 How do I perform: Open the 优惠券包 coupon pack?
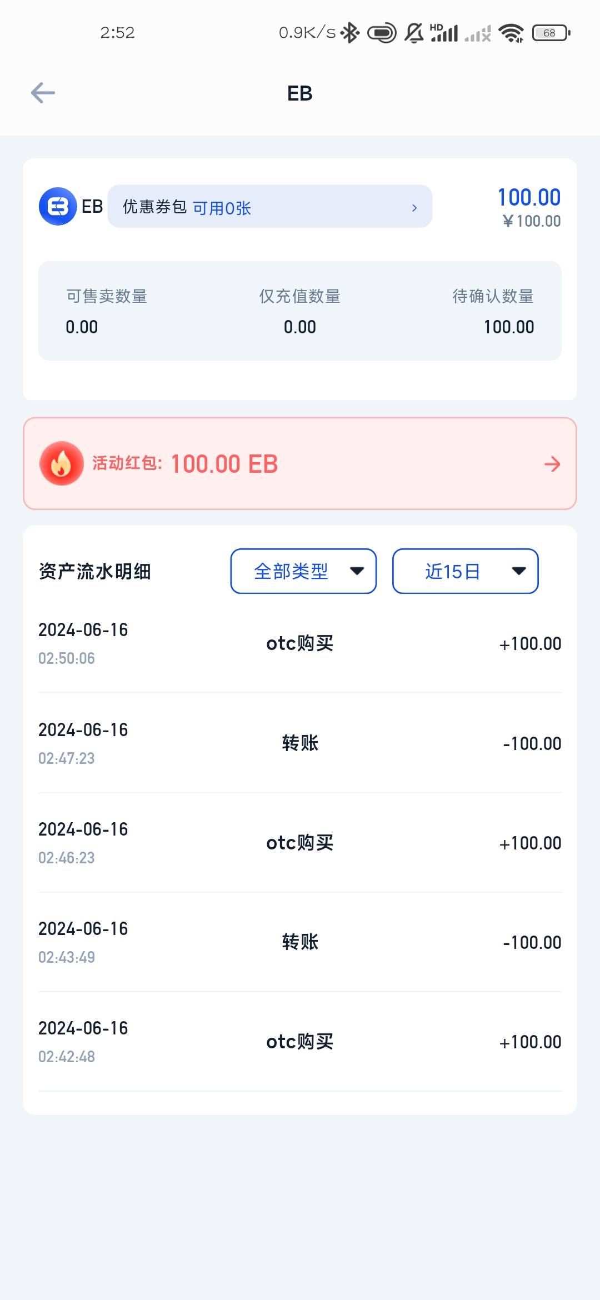(269, 207)
